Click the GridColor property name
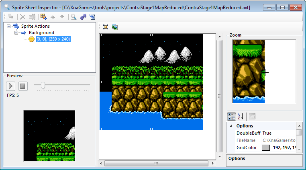 tap(247, 148)
